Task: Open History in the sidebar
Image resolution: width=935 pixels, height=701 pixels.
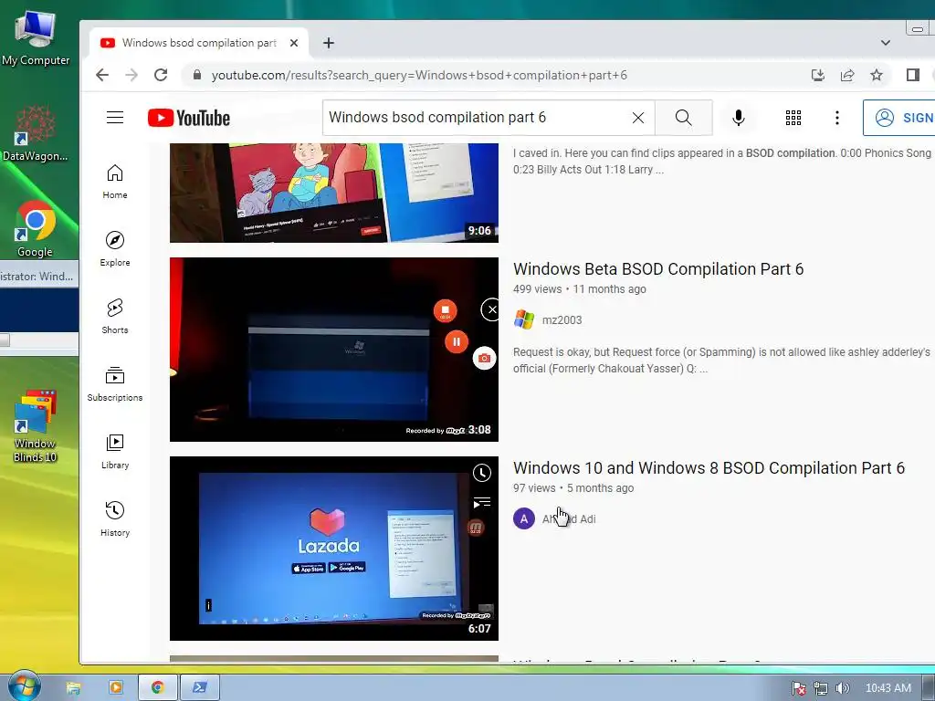Action: (x=115, y=519)
